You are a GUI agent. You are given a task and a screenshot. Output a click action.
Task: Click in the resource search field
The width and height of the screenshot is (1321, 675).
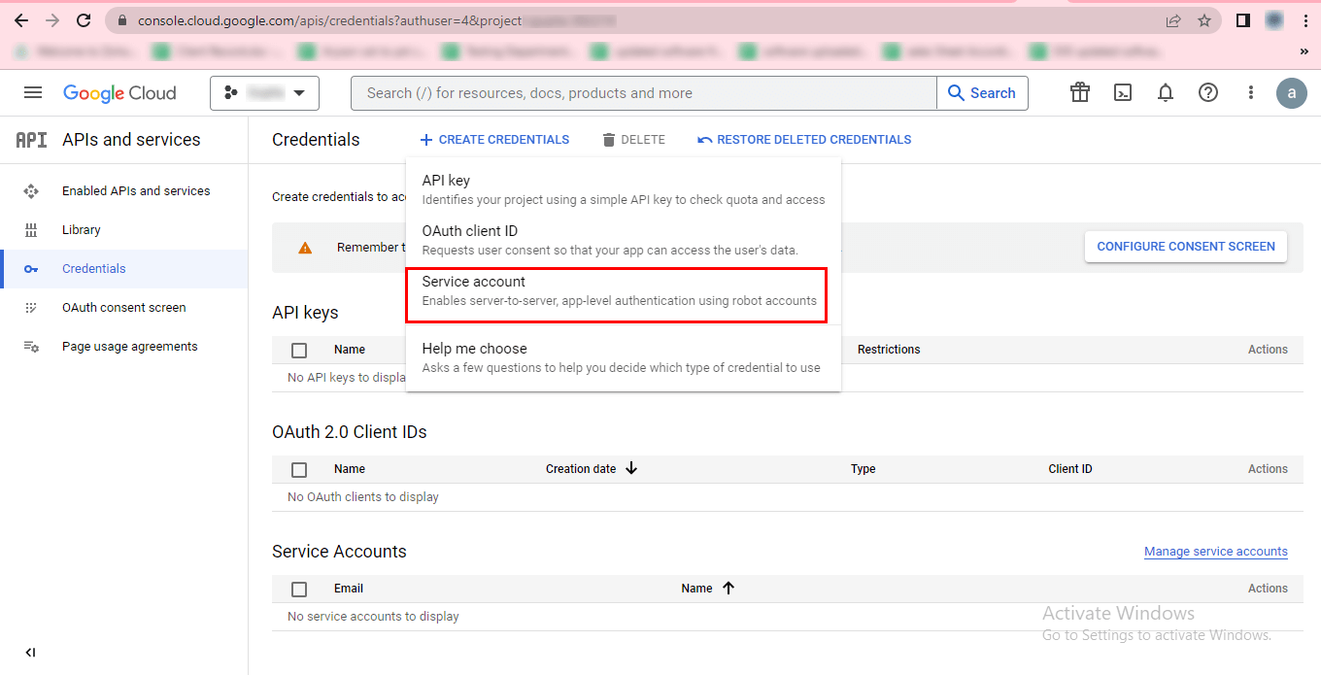tap(641, 93)
